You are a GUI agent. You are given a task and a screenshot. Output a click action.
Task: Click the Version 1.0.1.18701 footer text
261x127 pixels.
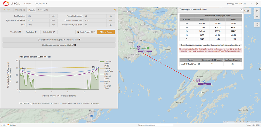pos(253,125)
